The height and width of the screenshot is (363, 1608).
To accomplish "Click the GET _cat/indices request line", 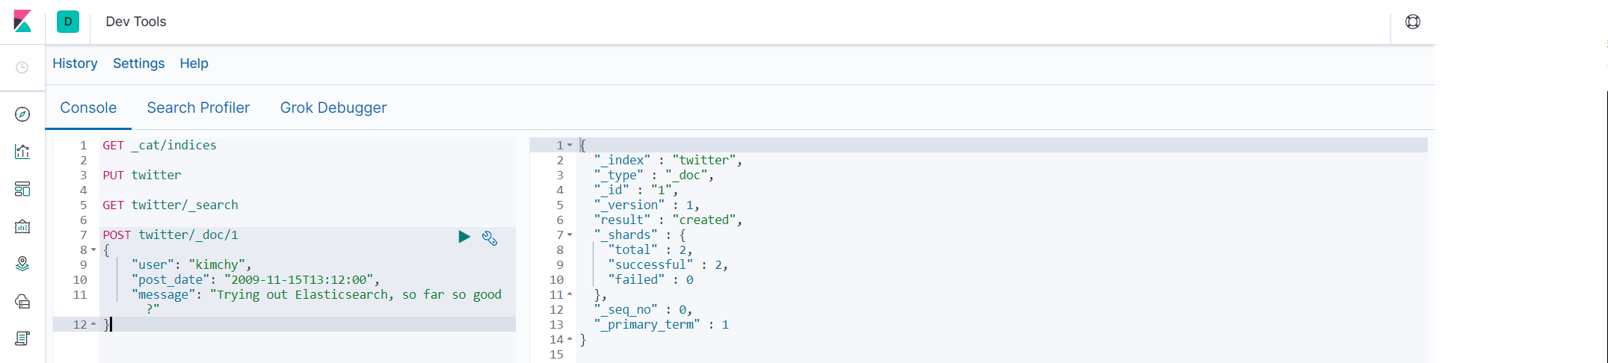I will 160,145.
